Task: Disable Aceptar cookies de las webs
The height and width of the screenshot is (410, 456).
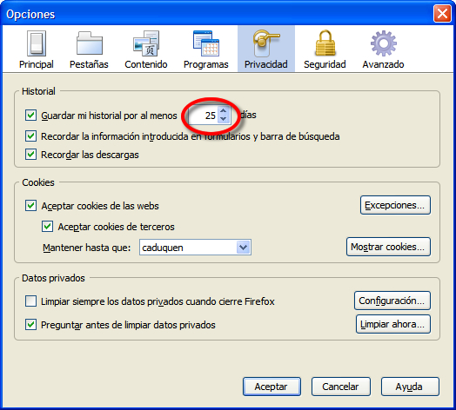Action: point(30,206)
